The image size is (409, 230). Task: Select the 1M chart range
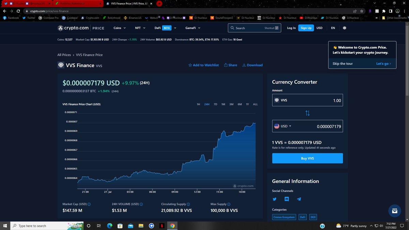pos(223,104)
